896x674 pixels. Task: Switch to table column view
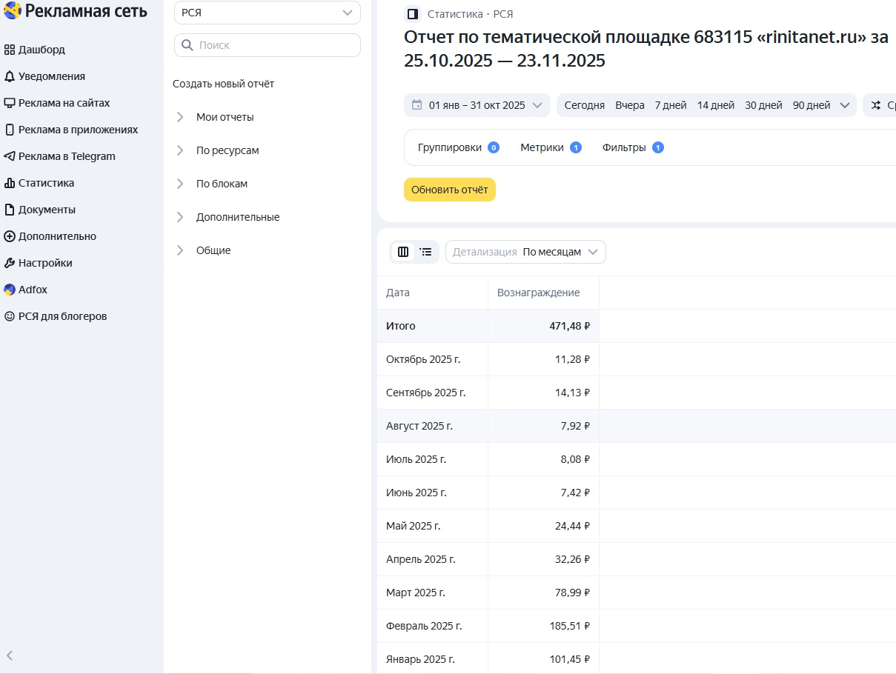[403, 252]
